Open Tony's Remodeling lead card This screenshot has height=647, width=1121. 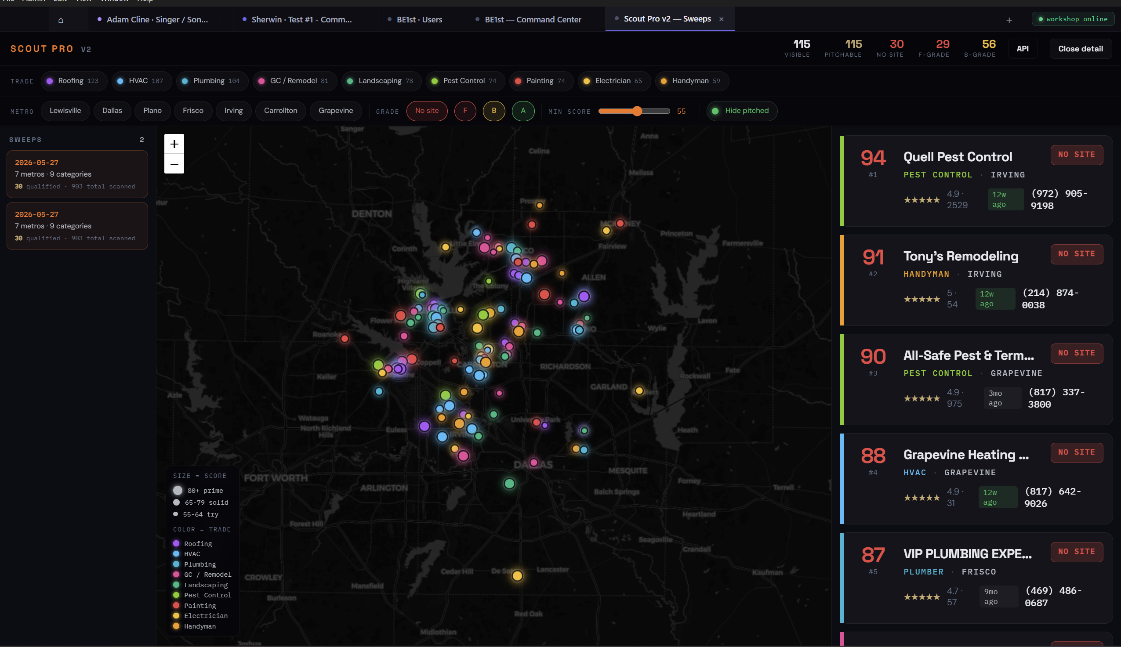976,280
